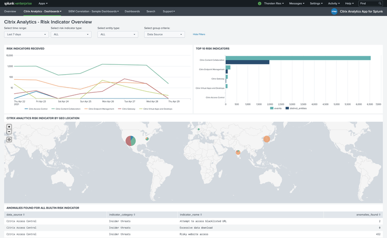Click 'Excessive data download' cell
387x238 pixels.
196,228
